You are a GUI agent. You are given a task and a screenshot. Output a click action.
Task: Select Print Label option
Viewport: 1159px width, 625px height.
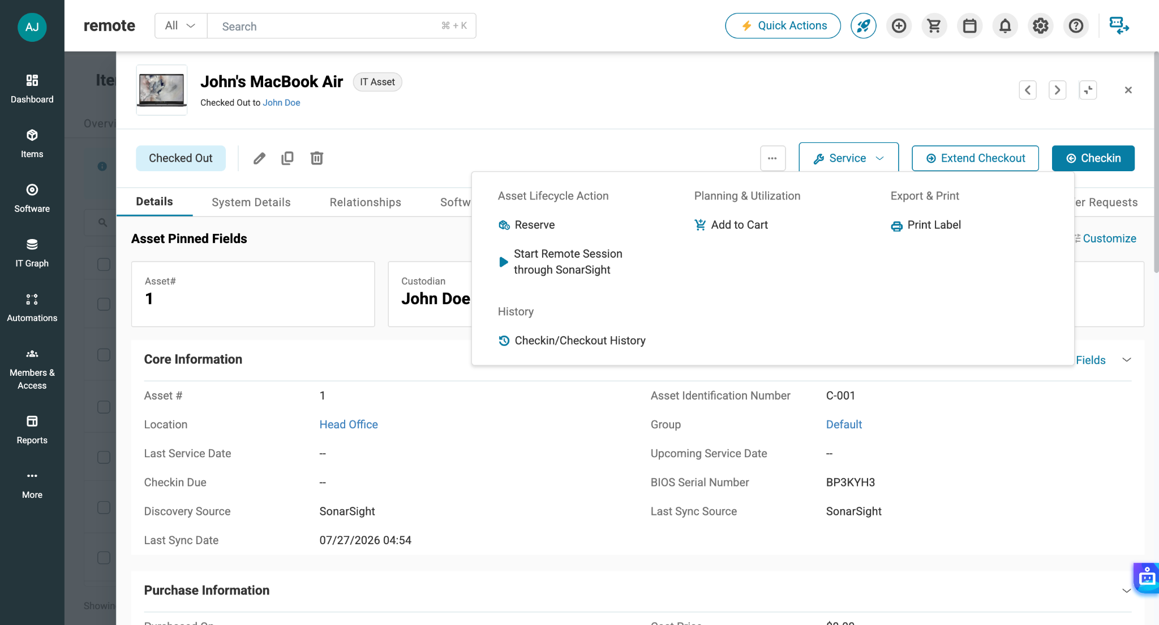[x=926, y=225]
